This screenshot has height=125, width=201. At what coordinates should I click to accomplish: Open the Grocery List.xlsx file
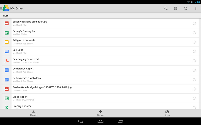(100, 106)
